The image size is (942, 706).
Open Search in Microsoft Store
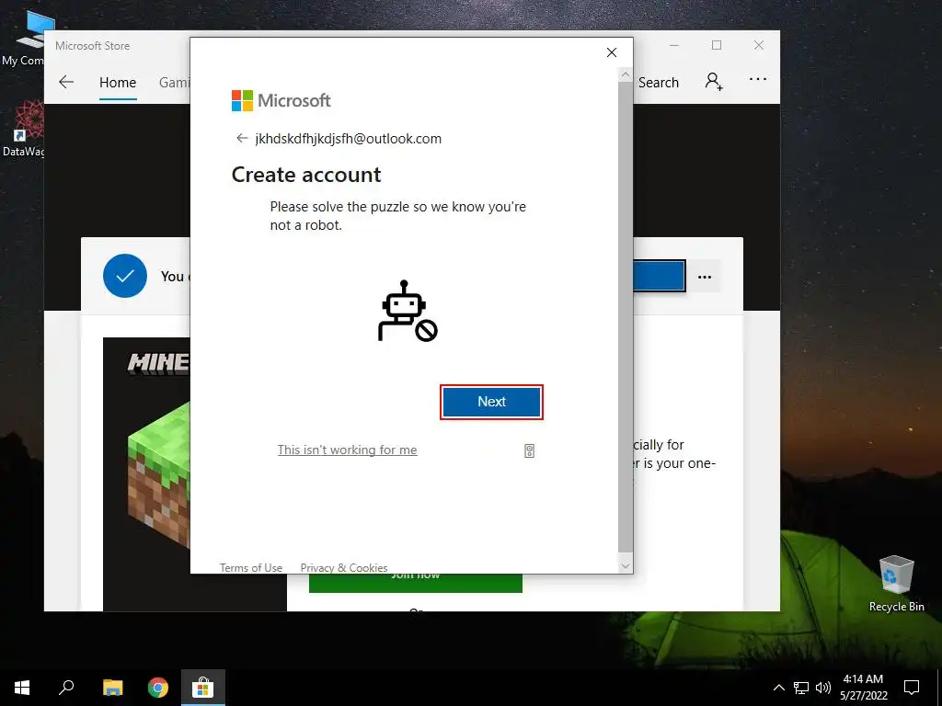pyautogui.click(x=659, y=82)
